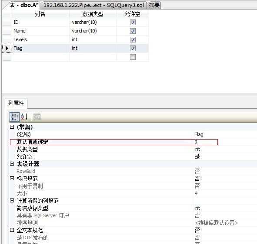The height and width of the screenshot is (244, 257).
Task: Switch to the 表 - dbo.A* tab
Action: [24, 5]
